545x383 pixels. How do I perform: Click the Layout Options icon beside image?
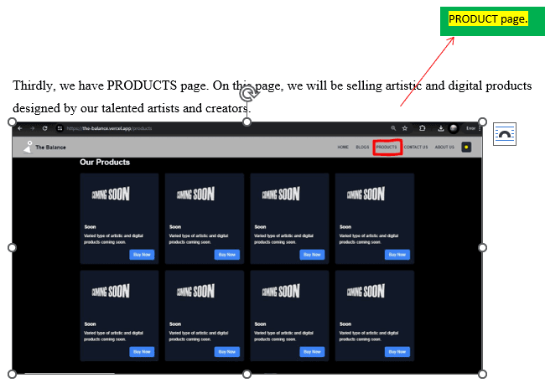pos(505,134)
